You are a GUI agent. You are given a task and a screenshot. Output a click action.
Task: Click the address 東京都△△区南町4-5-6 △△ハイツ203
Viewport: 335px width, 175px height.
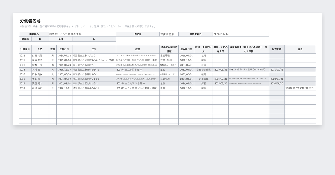[94, 60]
